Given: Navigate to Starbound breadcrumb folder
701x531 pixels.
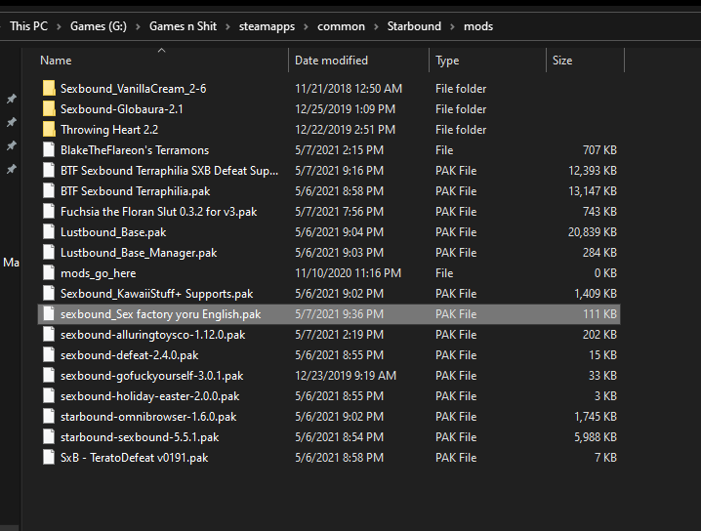Looking at the screenshot, I should pyautogui.click(x=414, y=26).
